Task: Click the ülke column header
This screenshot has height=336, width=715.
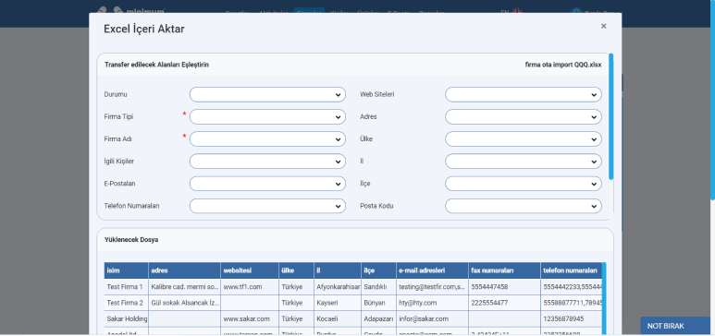Action: 296,270
